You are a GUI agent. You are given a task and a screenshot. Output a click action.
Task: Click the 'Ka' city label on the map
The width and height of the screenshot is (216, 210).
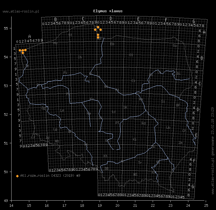89,114
